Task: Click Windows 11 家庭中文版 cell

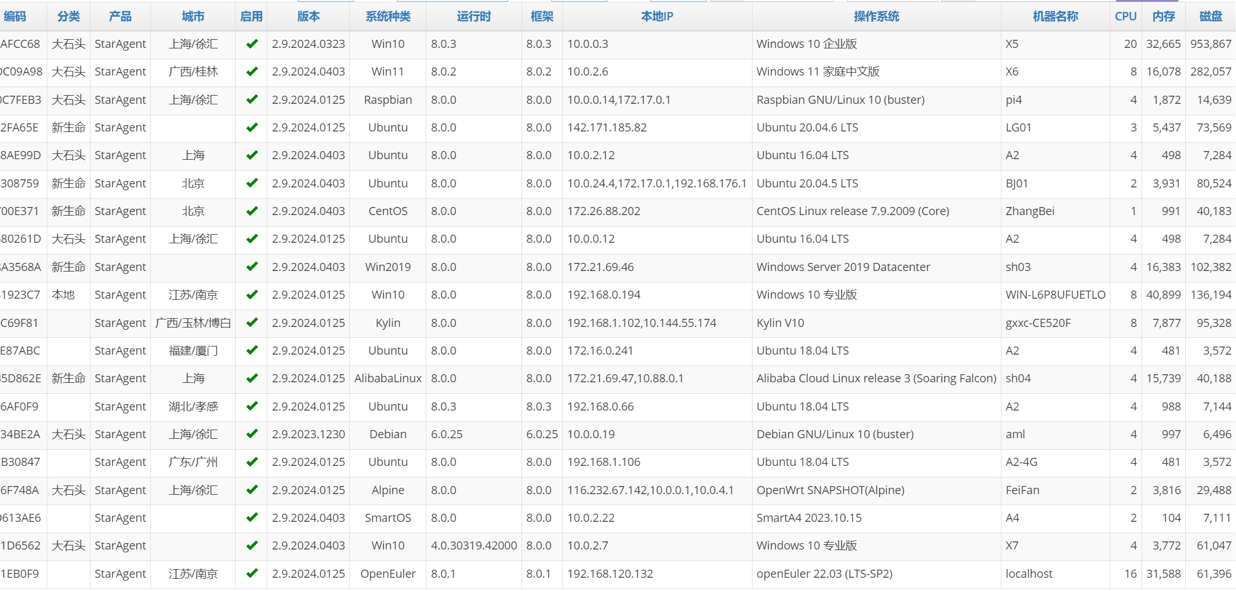Action: pyautogui.click(x=818, y=71)
